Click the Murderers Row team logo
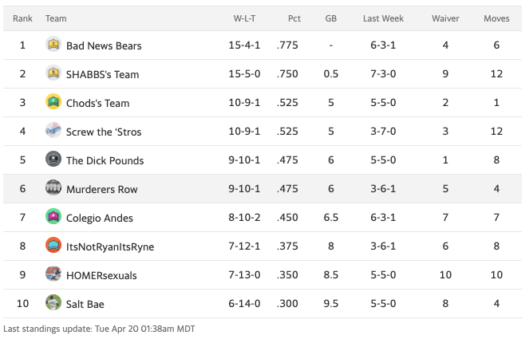529x339 pixels. (x=53, y=188)
